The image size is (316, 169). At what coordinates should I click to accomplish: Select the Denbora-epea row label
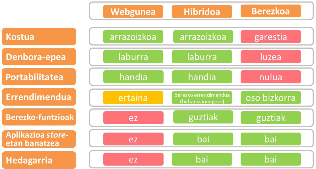[x=39, y=57]
